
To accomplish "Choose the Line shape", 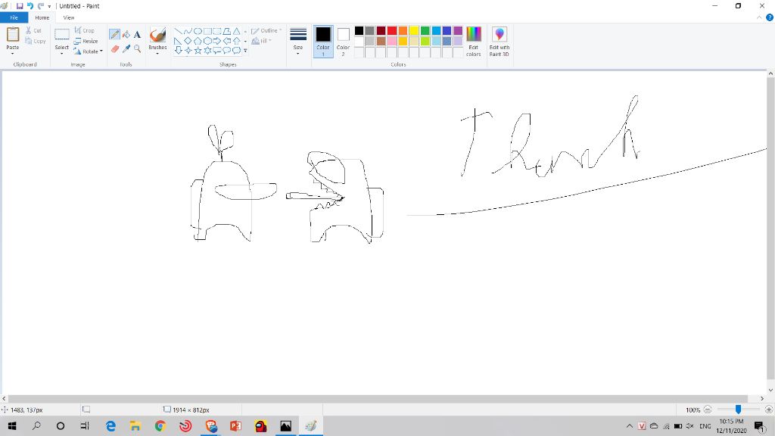I will [178, 31].
